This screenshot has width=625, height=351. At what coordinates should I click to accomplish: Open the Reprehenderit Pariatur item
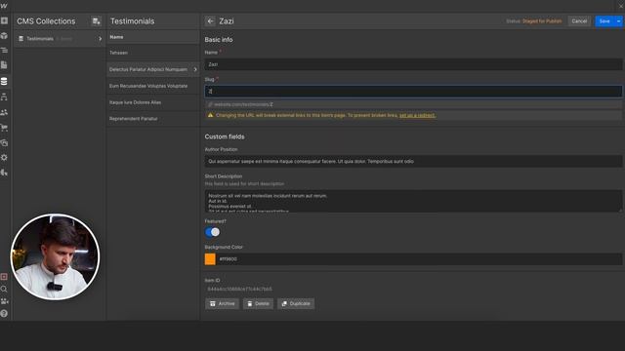pos(153,119)
